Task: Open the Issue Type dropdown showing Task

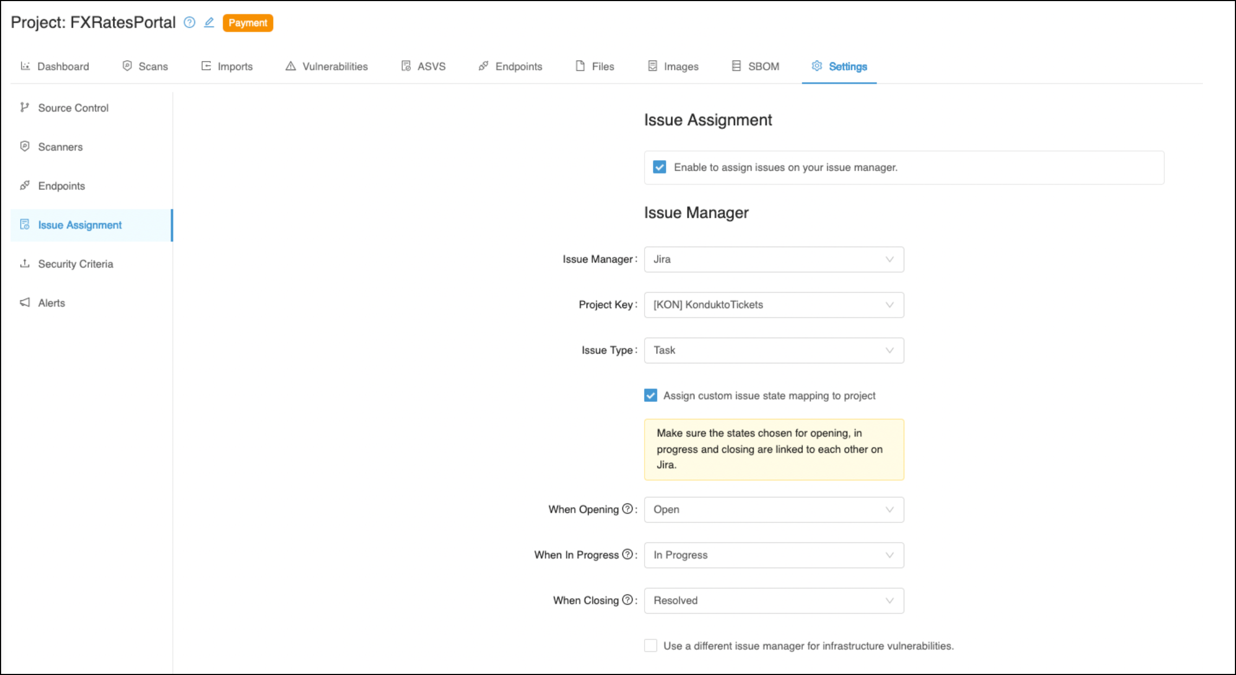Action: tap(774, 350)
